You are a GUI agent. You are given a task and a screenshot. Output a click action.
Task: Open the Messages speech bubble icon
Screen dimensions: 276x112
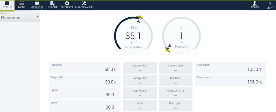pyautogui.click(x=37, y=3)
